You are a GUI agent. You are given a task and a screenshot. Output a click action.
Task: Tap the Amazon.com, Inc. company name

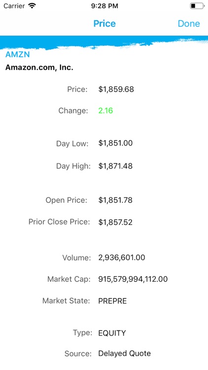click(x=39, y=68)
